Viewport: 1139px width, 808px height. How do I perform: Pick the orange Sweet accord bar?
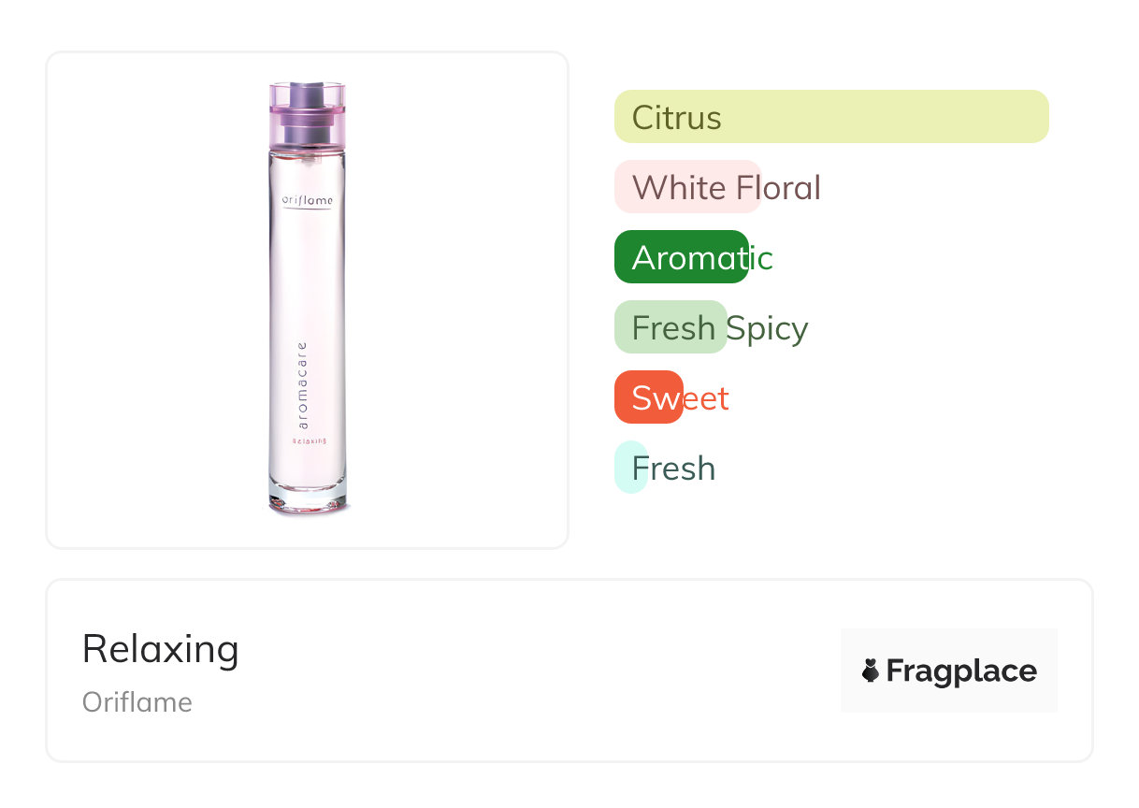[x=649, y=397]
